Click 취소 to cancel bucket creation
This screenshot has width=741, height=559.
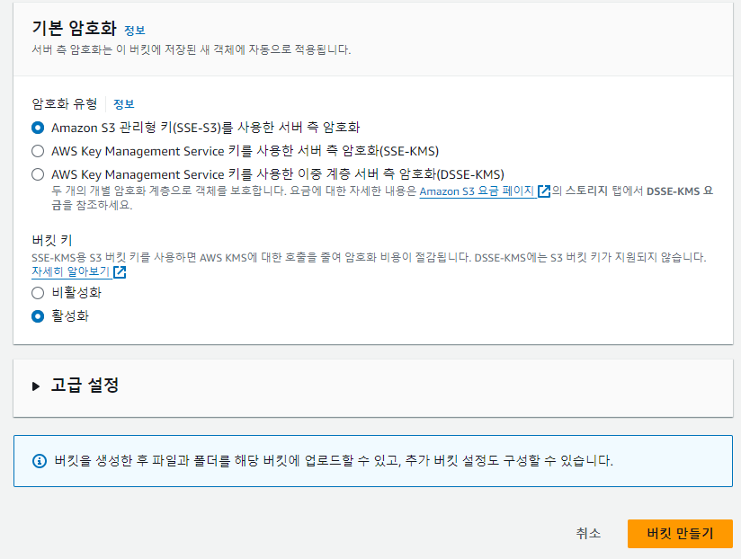point(588,534)
